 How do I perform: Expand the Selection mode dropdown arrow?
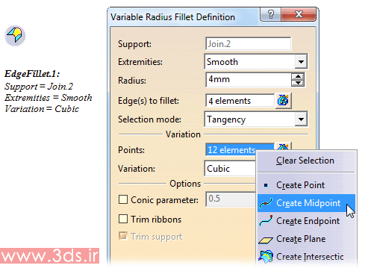(301, 119)
